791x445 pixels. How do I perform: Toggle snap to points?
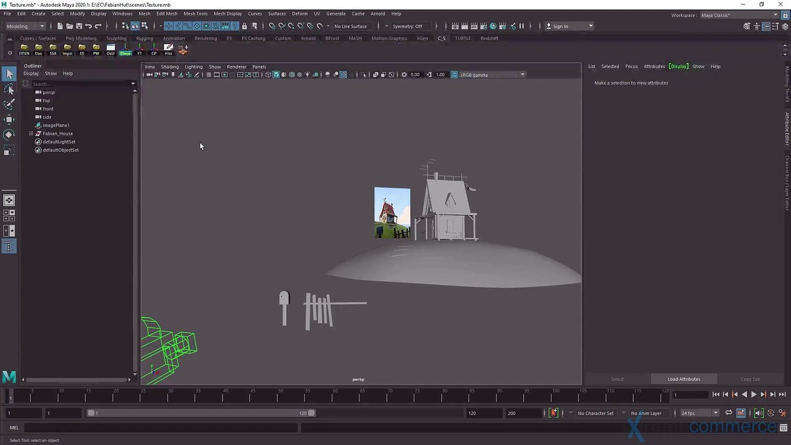(x=291, y=26)
